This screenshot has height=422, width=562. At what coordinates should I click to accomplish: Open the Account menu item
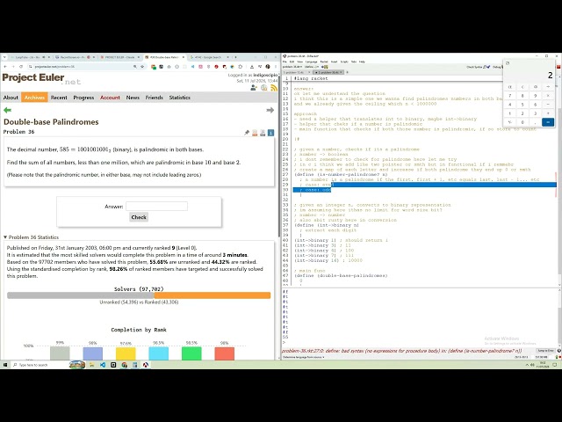pos(110,98)
